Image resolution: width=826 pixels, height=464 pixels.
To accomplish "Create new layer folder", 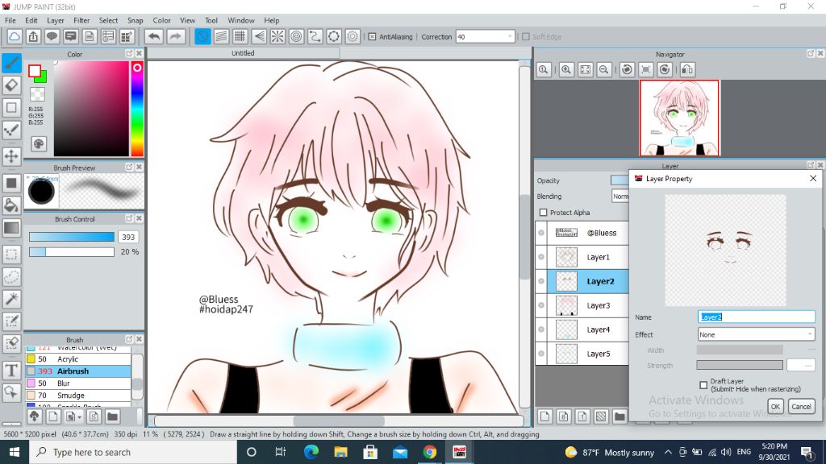I will tap(619, 416).
